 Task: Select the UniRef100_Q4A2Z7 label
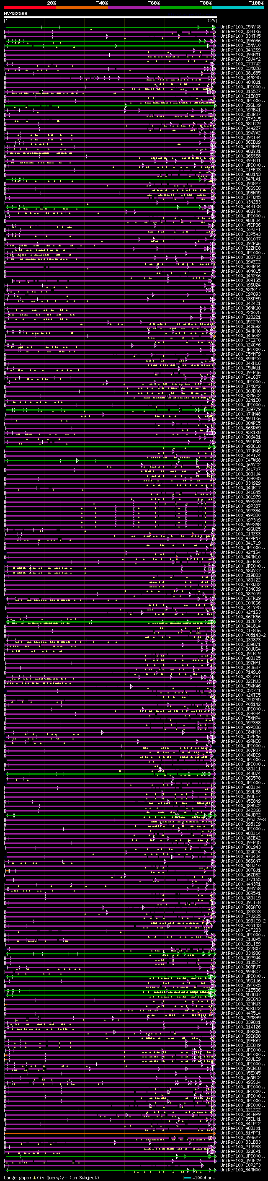coord(240,128)
